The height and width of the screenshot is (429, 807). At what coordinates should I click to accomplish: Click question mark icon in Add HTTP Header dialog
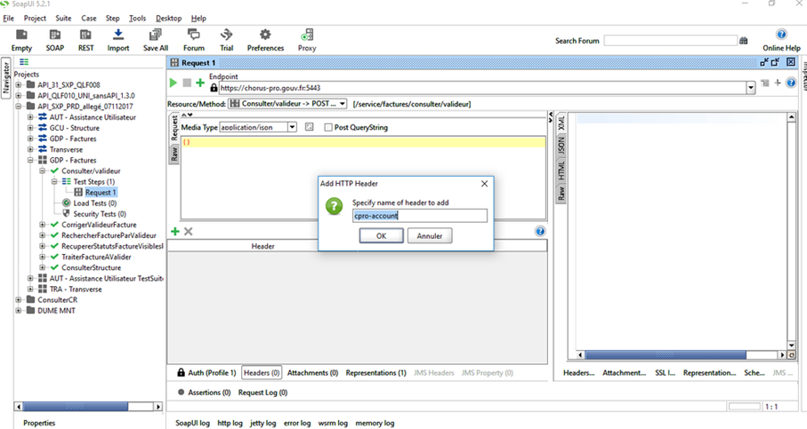334,207
